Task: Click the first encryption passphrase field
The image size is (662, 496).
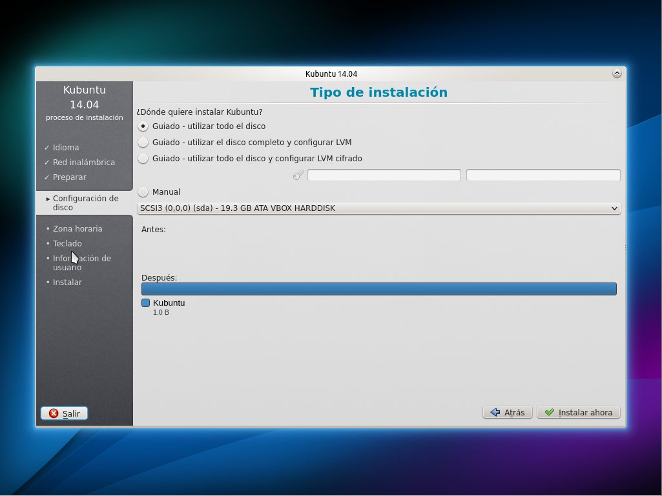Action: tap(384, 175)
